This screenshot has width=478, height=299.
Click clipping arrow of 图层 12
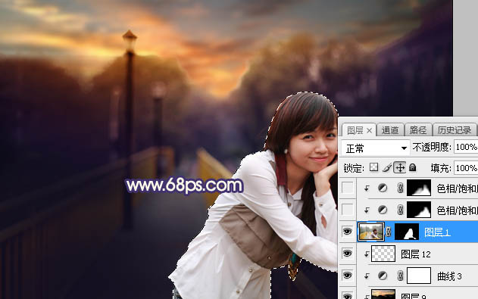point(367,254)
